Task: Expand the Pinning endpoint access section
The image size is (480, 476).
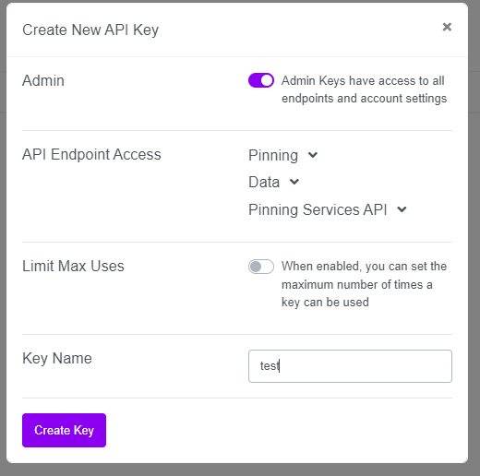Action: coord(282,155)
